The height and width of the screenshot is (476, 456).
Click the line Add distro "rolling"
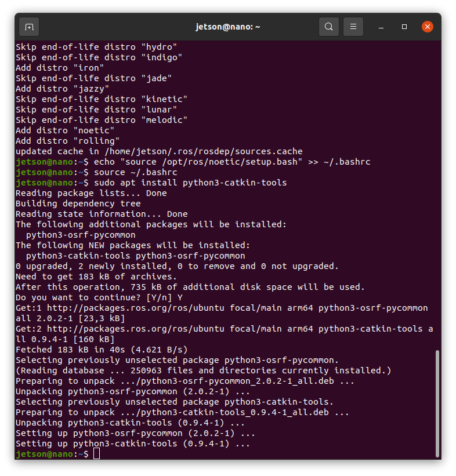tap(67, 141)
